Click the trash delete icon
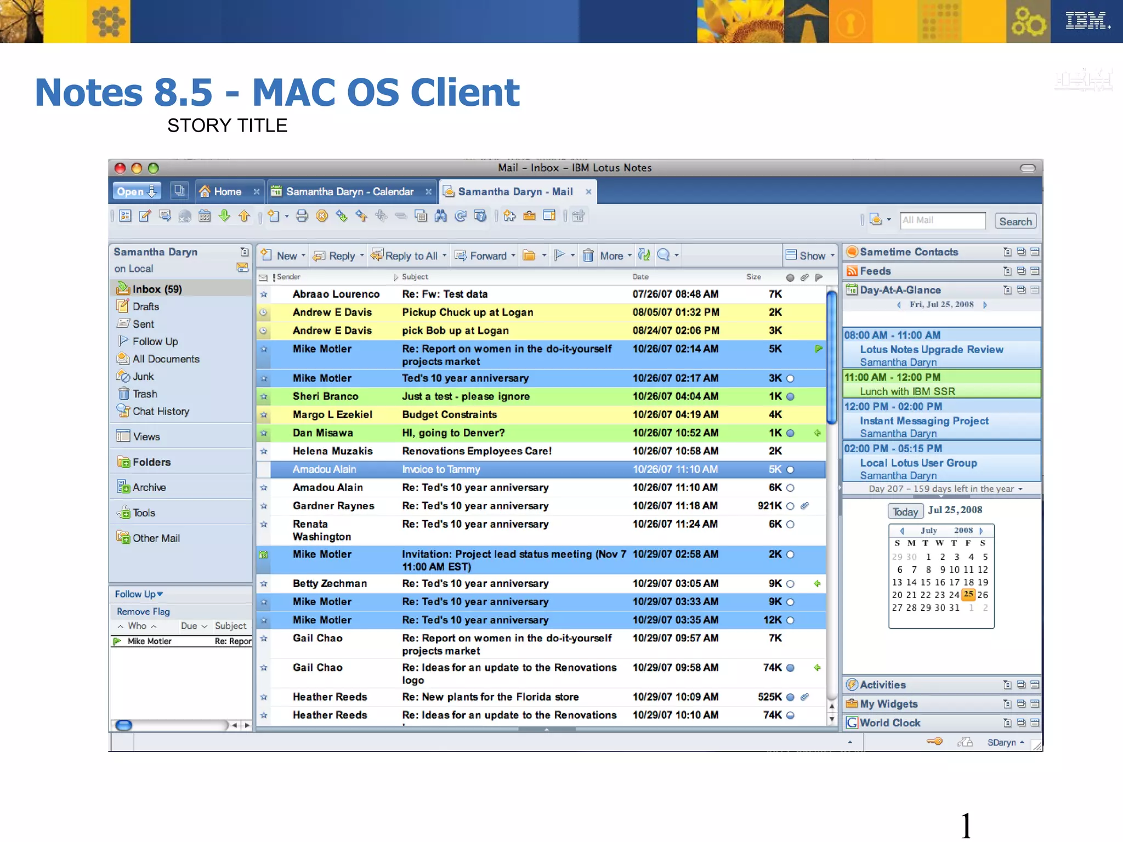The width and height of the screenshot is (1123, 842). click(588, 255)
